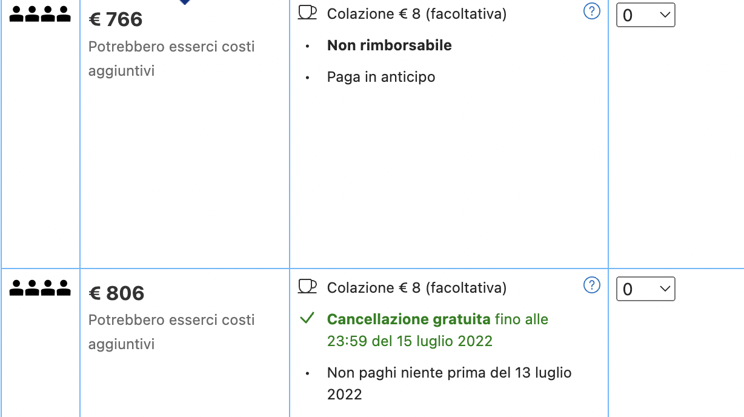Click 'Non paghi niente prima del 13 luglio' text
The image size is (744, 417).
pos(450,373)
